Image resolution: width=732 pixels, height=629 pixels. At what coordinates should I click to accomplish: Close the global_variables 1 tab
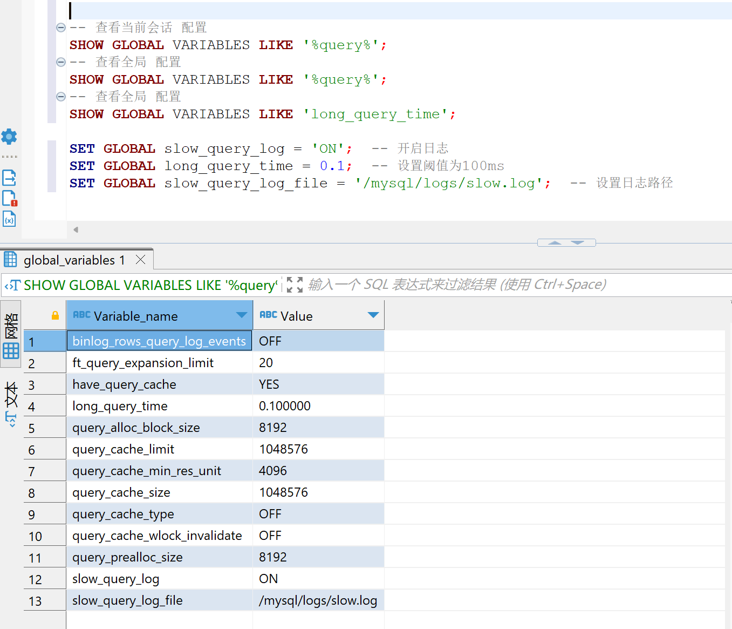pyautogui.click(x=141, y=260)
